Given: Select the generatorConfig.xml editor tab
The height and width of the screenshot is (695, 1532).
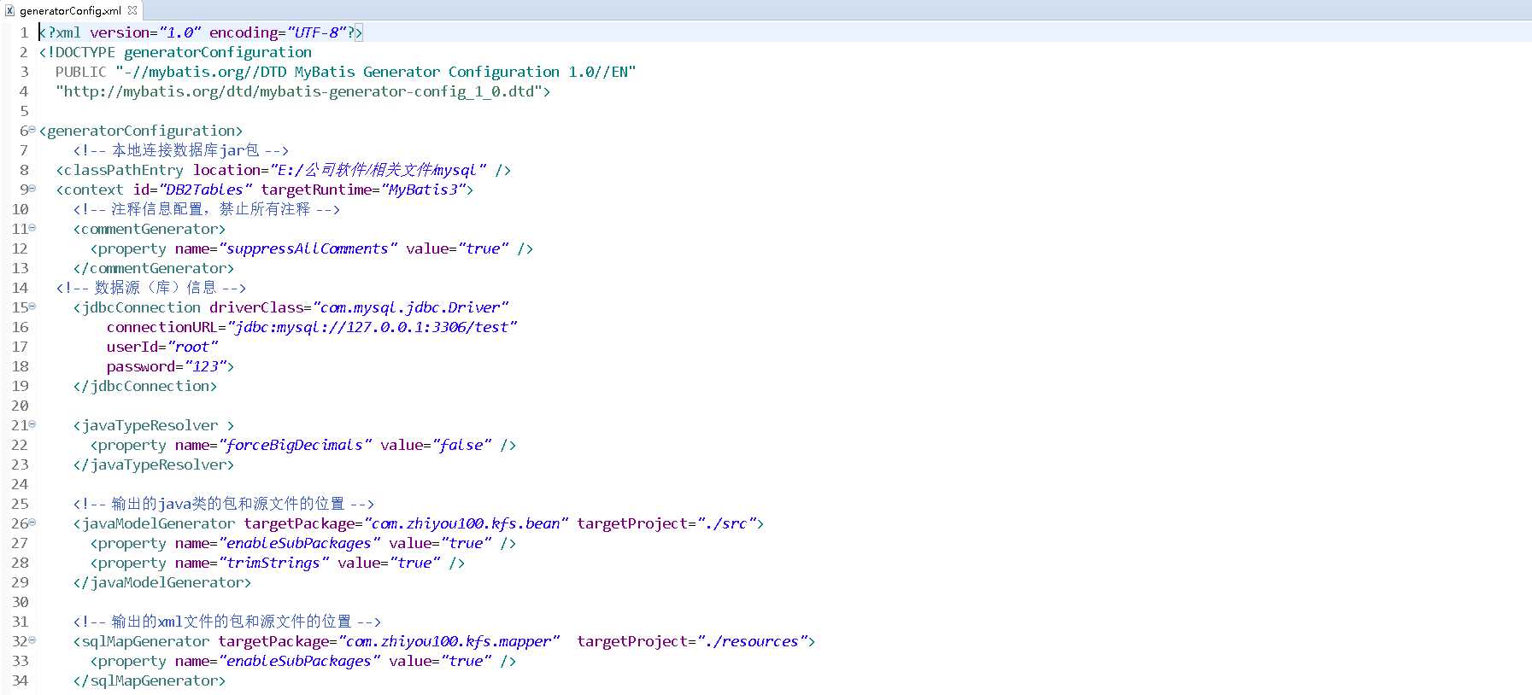Looking at the screenshot, I should point(70,10).
